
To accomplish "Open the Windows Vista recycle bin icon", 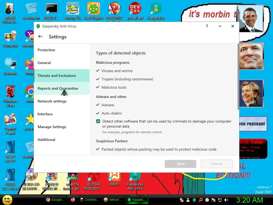I will click(10, 96).
